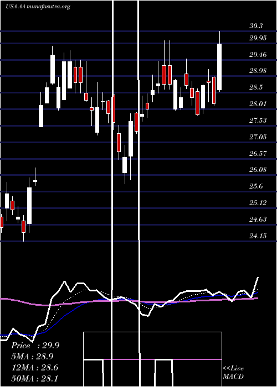Click the 24.15 price axis label

coord(258,236)
